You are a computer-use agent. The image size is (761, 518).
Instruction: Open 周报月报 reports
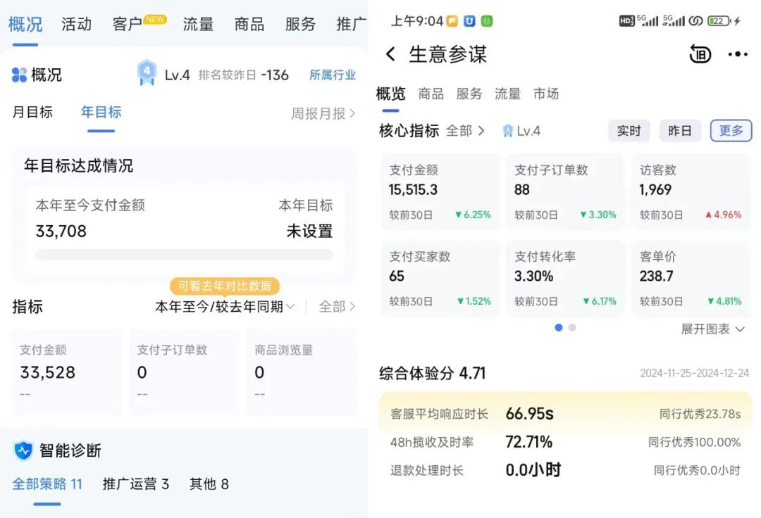(323, 113)
